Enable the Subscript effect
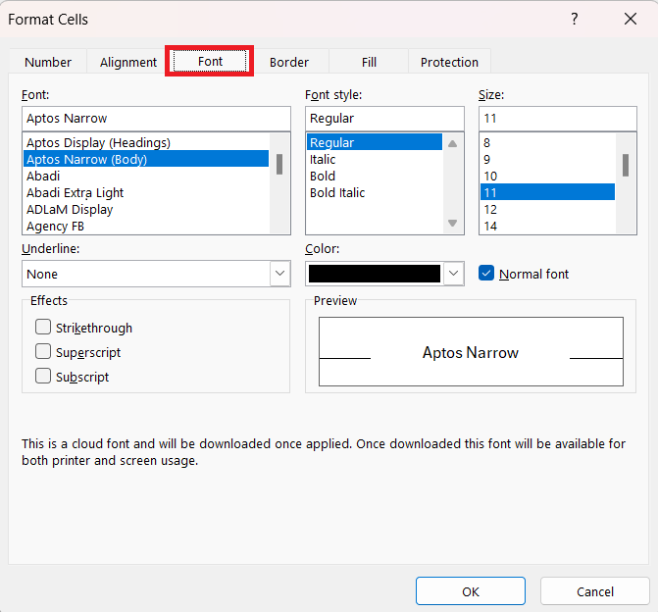This screenshot has width=658, height=612. [43, 376]
